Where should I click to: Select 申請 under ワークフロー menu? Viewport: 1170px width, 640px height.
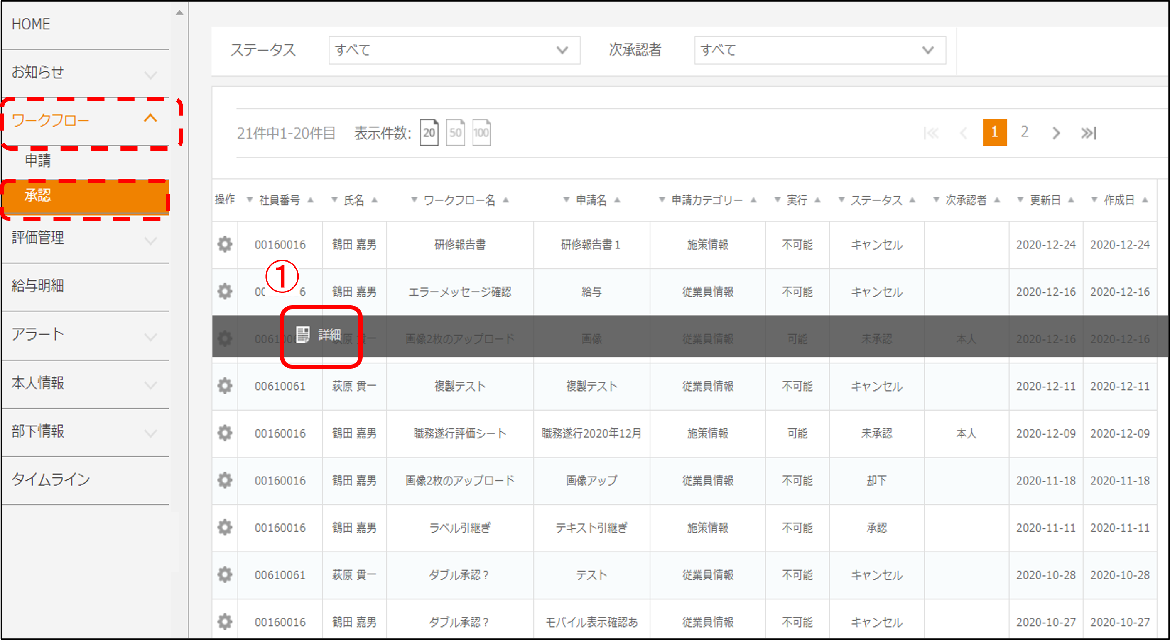38,161
